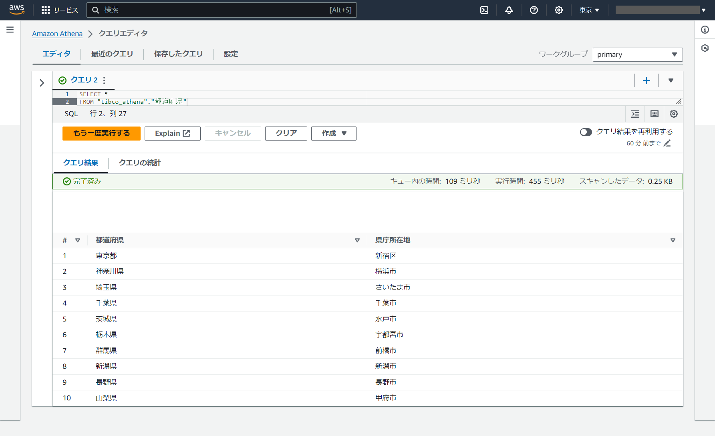715x436 pixels.
Task: Open the Query 2 tab options dots
Action: tap(104, 80)
